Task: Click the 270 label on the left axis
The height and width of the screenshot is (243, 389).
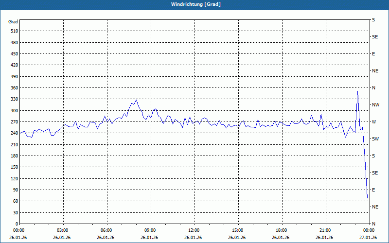Action: [x=15, y=122]
